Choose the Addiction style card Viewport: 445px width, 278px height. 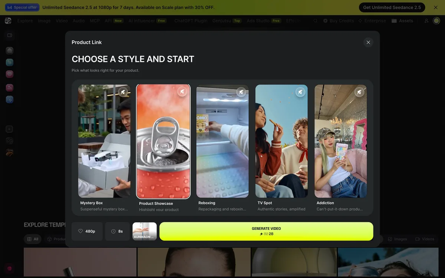pos(340,148)
